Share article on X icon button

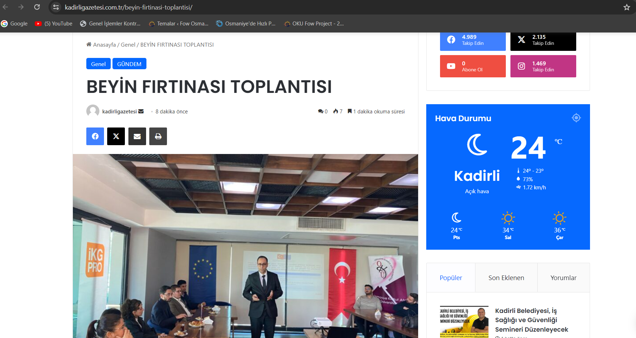(116, 136)
